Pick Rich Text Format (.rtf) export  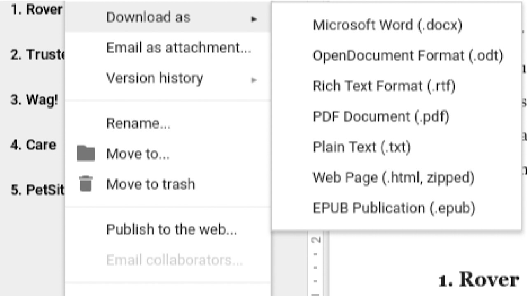tap(384, 86)
